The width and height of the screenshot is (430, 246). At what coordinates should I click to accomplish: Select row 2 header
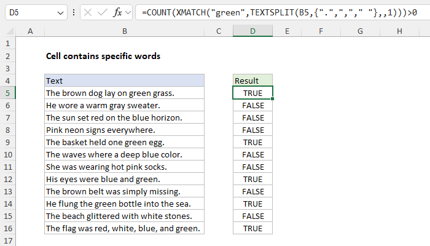pyautogui.click(x=7, y=56)
